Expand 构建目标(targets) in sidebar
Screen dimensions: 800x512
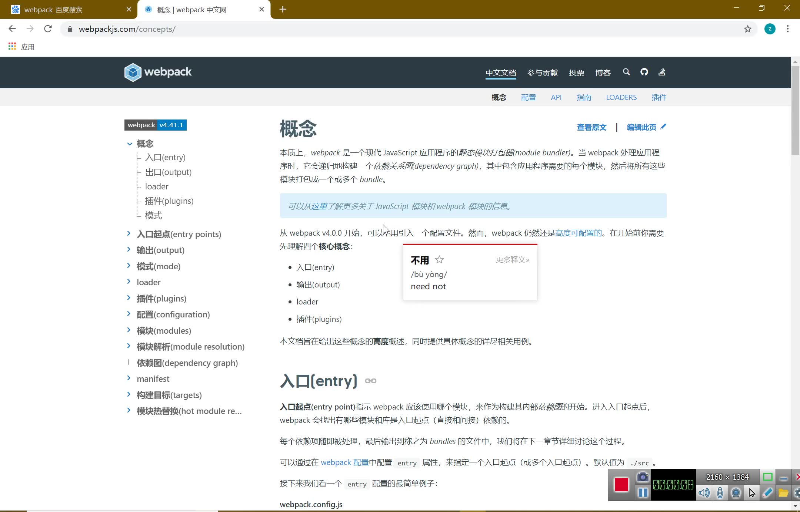[x=129, y=394]
